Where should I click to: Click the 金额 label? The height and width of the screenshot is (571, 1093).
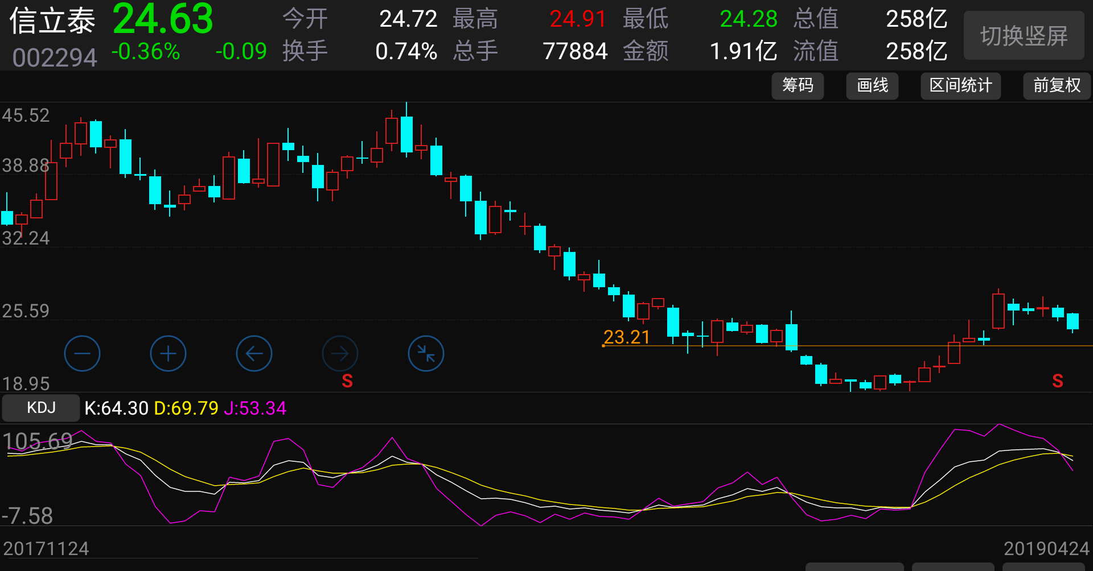click(x=646, y=52)
